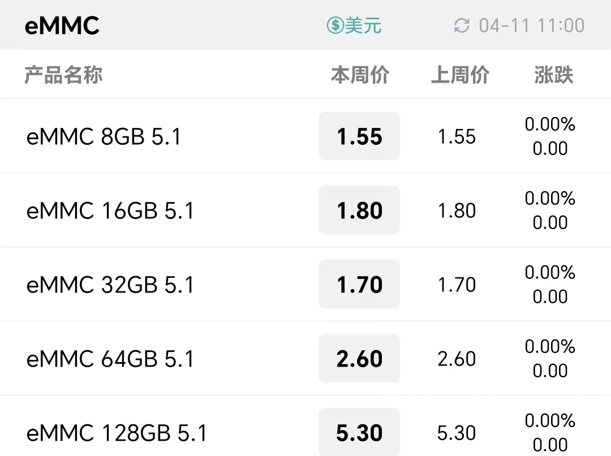This screenshot has height=456, width=611.
Task: Open the eMMC 16GB 5.1 product row
Action: pos(110,211)
